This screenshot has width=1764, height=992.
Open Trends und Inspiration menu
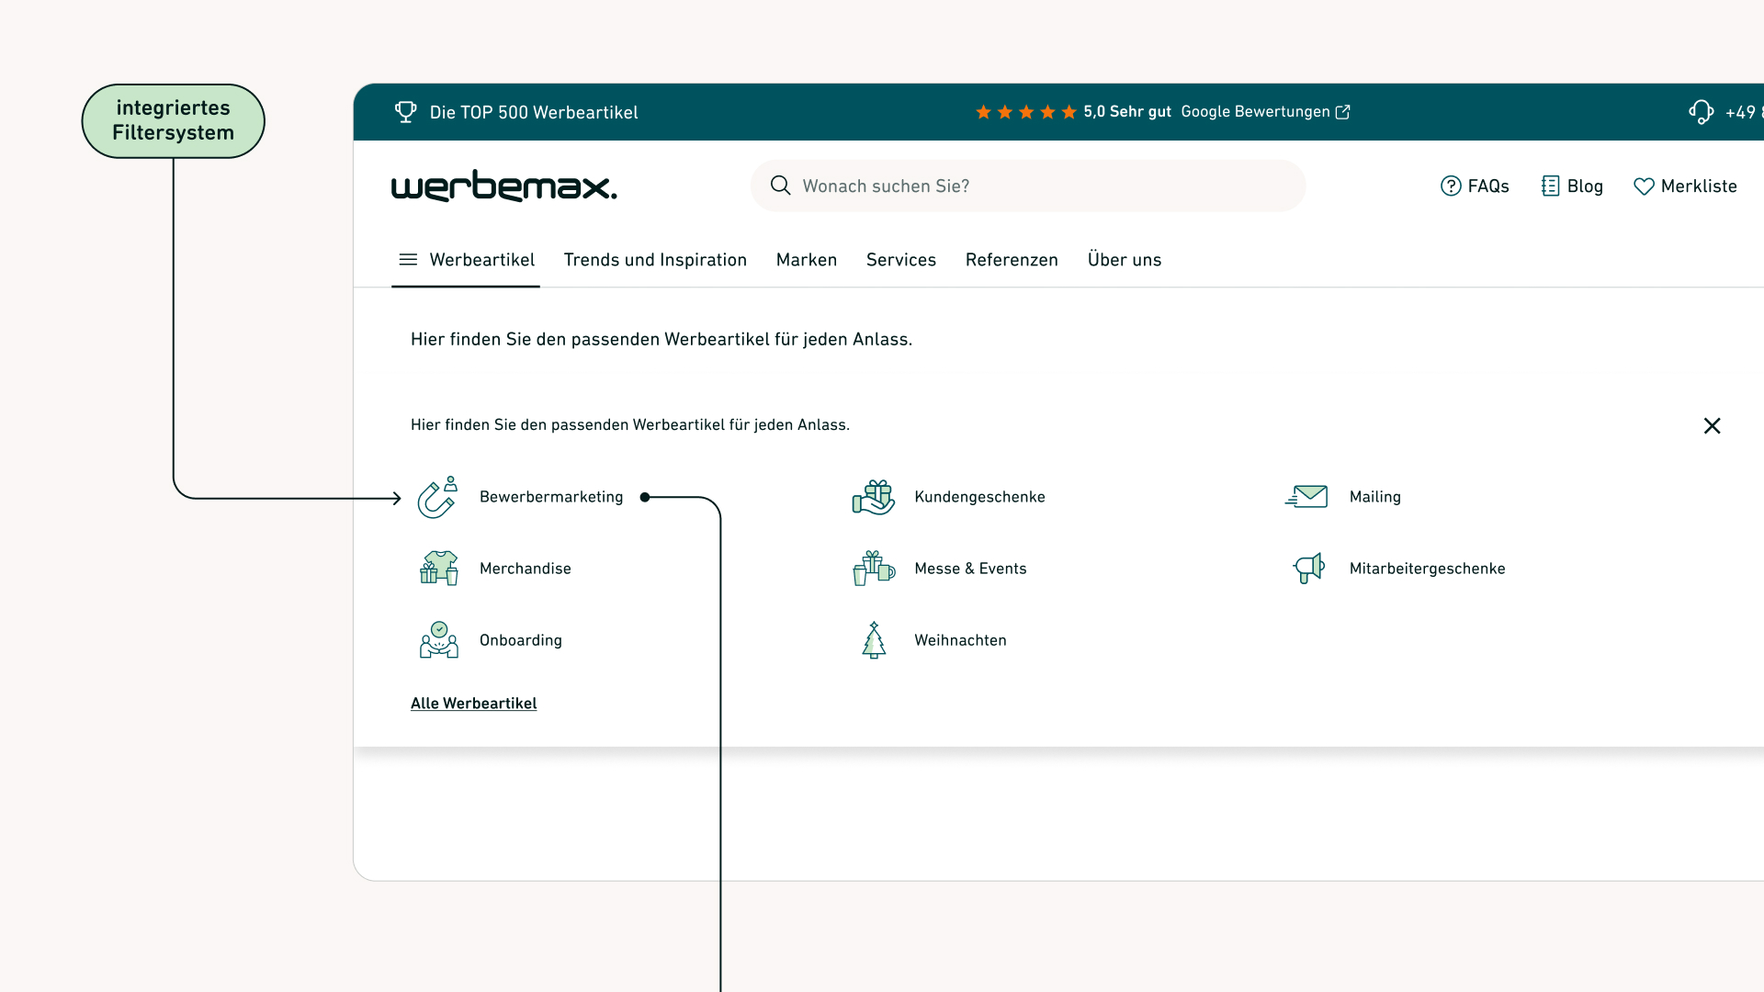(655, 260)
